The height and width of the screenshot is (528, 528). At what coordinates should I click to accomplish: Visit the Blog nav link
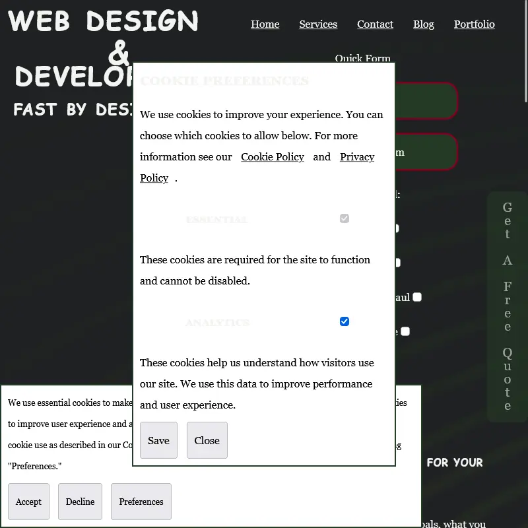click(x=424, y=24)
